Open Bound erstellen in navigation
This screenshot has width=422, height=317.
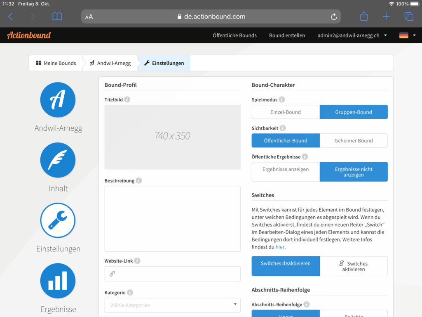(x=287, y=35)
